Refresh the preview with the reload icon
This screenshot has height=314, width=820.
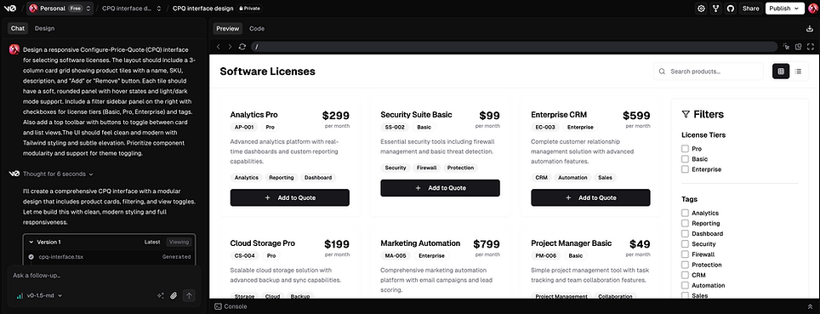click(242, 47)
